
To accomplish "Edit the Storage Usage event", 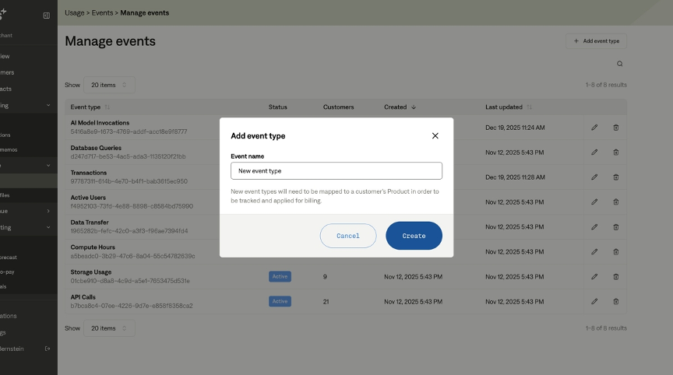I will (x=594, y=276).
